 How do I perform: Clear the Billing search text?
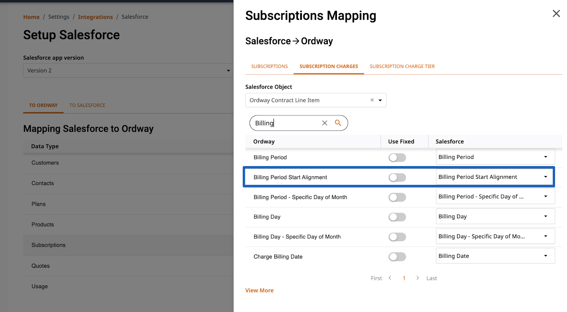tap(325, 123)
